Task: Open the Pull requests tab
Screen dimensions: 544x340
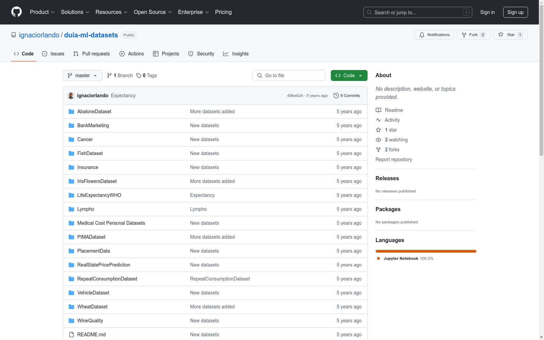Action: pos(91,54)
